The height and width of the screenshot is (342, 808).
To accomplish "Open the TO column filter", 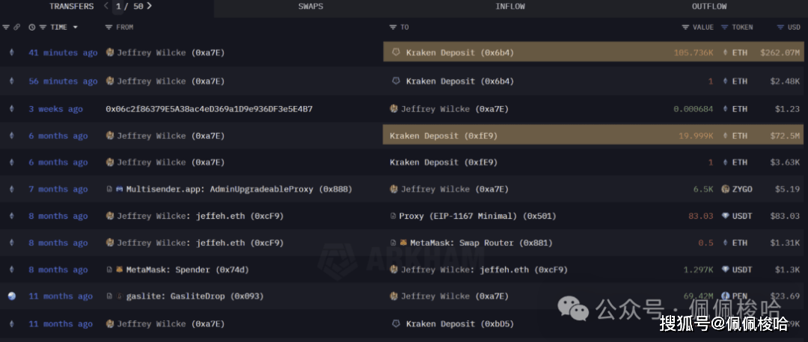I will click(x=394, y=28).
